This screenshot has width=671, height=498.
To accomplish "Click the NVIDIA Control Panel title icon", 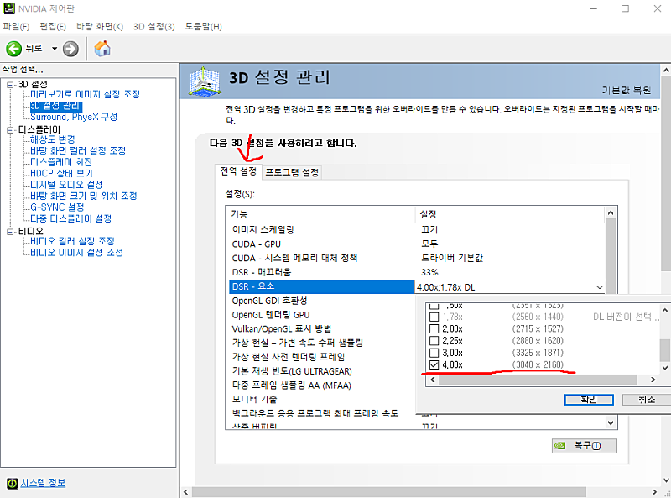I will tap(8, 8).
